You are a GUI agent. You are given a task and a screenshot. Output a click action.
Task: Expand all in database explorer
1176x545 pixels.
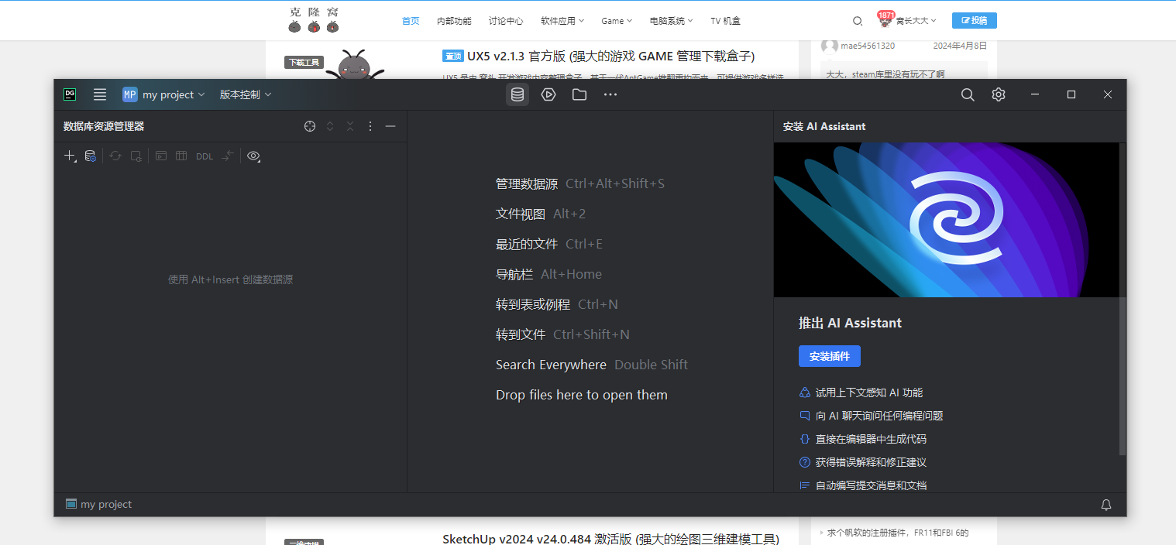330,126
